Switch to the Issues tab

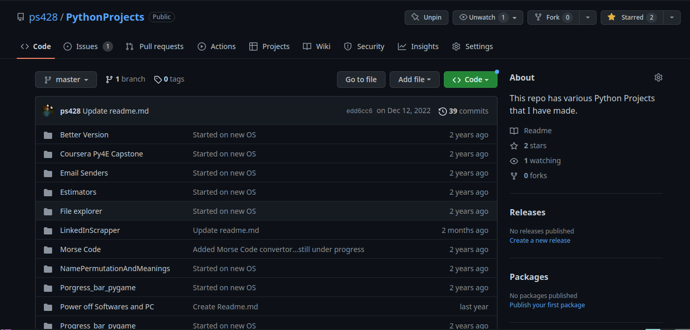click(87, 46)
